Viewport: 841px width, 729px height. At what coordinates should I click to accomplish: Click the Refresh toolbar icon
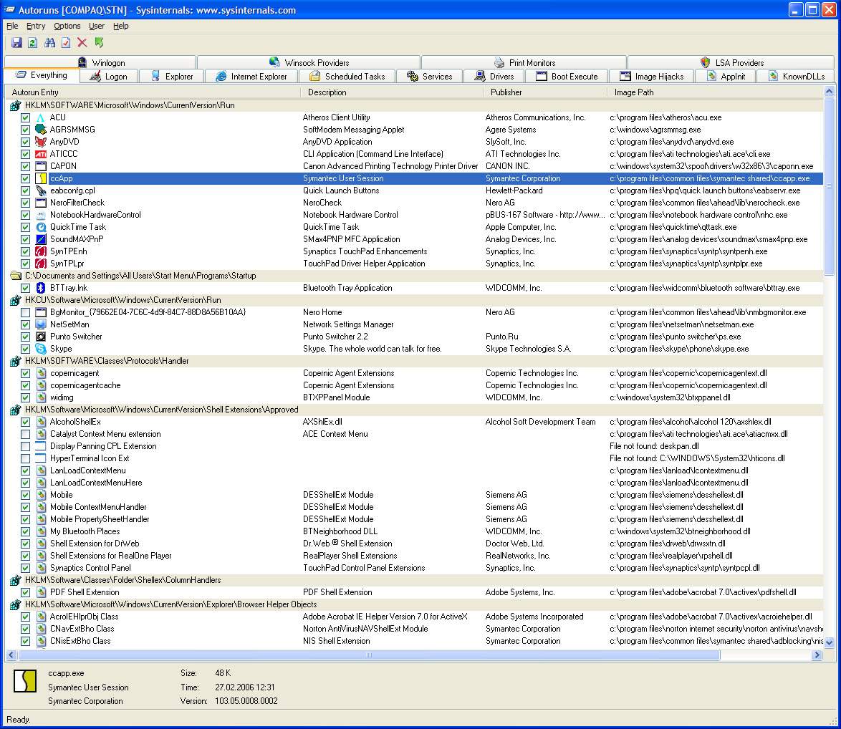click(33, 43)
